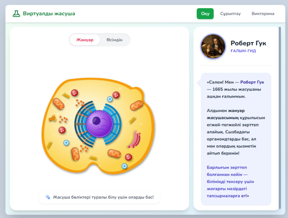Click Robert Hooke's portrait avatar
288x218 pixels.
213,46
